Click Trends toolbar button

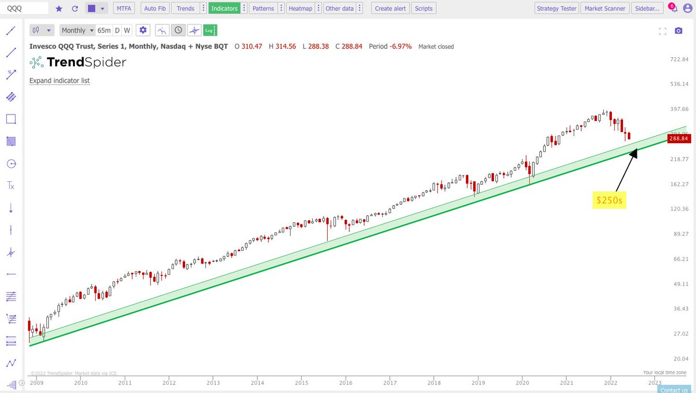tap(186, 9)
